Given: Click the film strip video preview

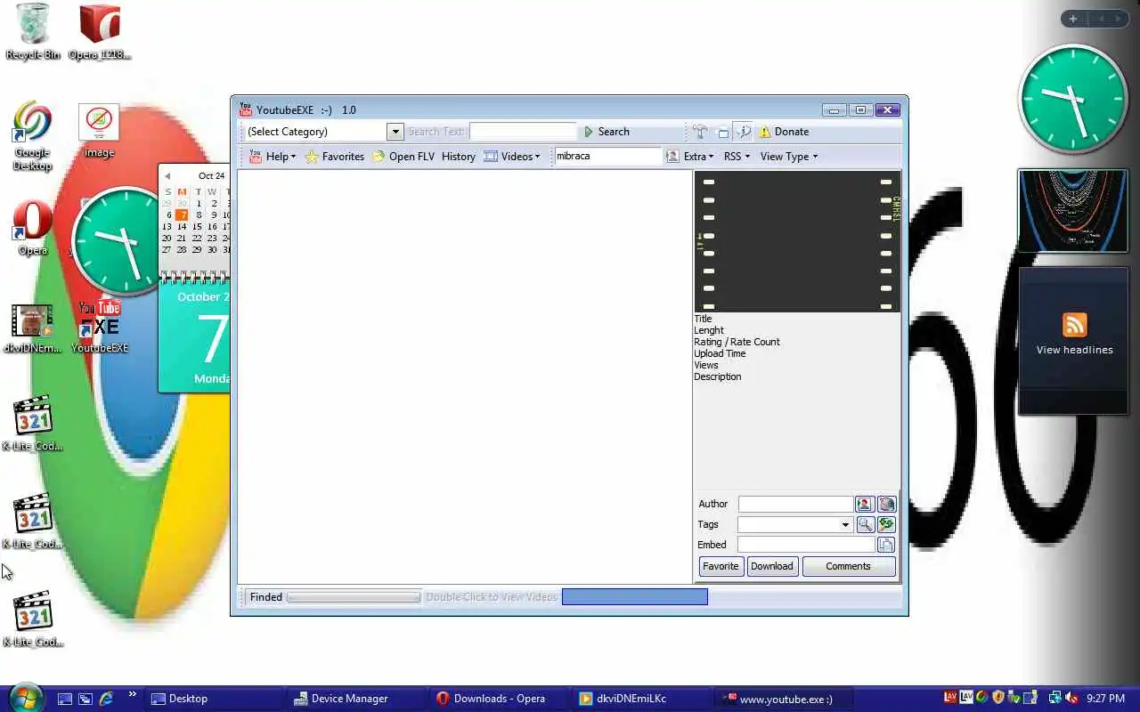Looking at the screenshot, I should pos(797,241).
